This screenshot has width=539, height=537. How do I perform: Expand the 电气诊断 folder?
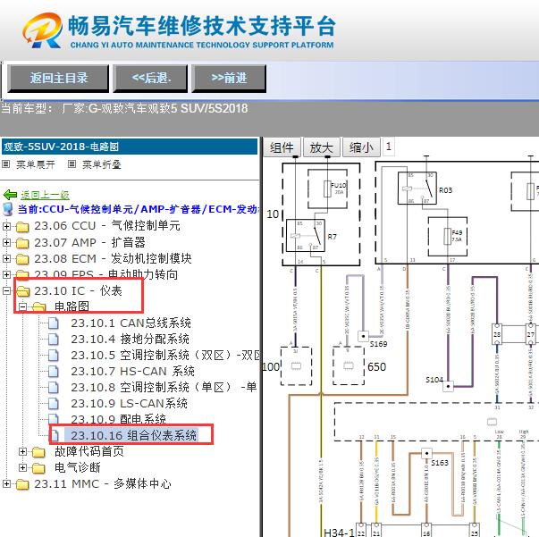22,467
